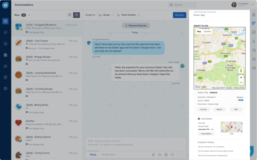Open the map Terms of Use link
The height and width of the screenshot is (160, 257).
239,88
